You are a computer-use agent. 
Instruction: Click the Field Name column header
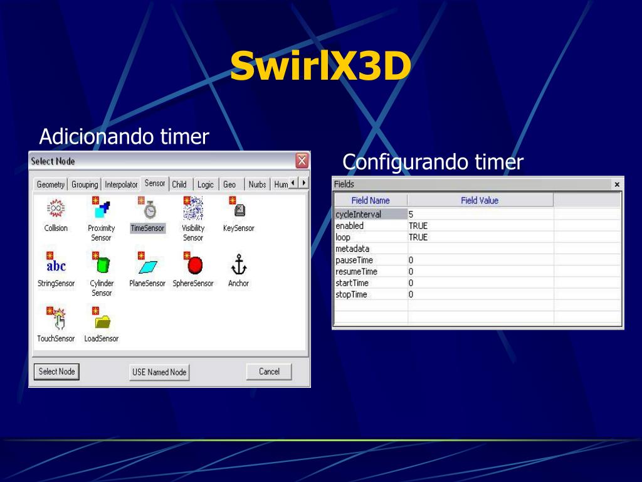click(x=371, y=200)
